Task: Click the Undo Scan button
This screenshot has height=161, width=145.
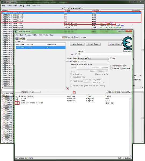Action: (x=115, y=44)
